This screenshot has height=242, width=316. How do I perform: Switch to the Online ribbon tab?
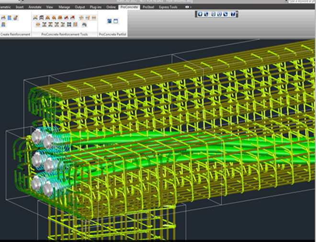111,7
